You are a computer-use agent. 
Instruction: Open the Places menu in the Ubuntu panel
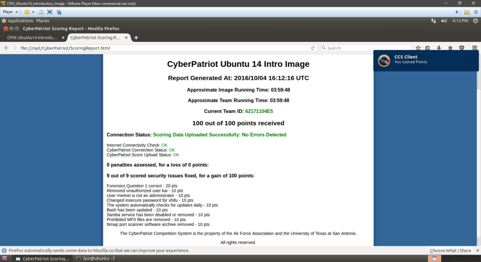(43, 21)
